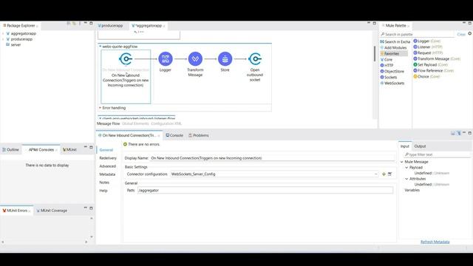Screen dimensions: 473x266
Task: Collapse Attributes node in the Input tree
Action: point(406,179)
